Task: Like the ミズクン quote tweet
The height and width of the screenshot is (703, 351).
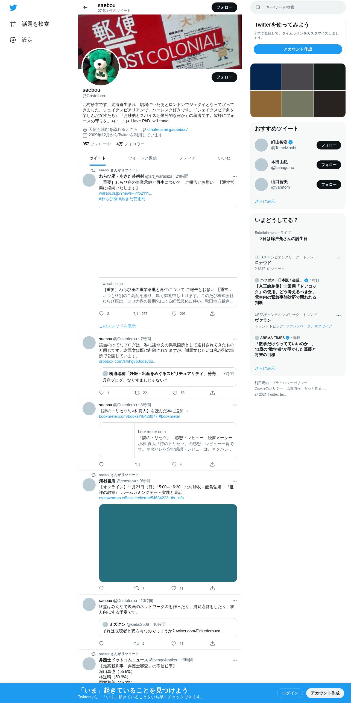Action: click(174, 643)
